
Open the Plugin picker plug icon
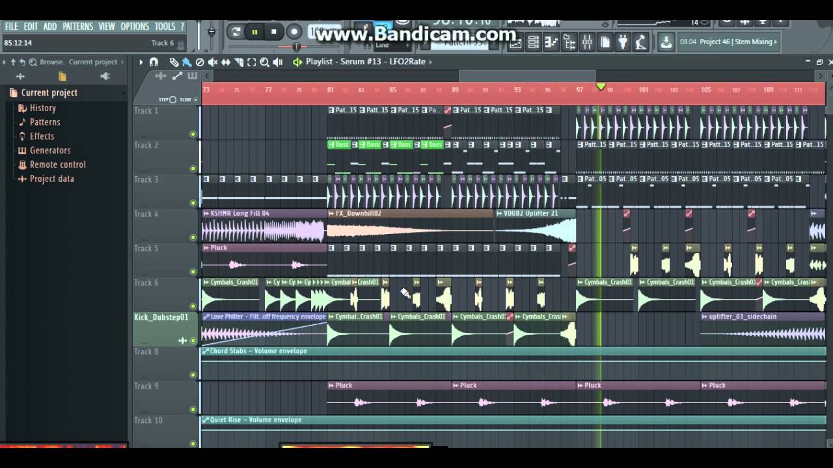pyautogui.click(x=623, y=43)
